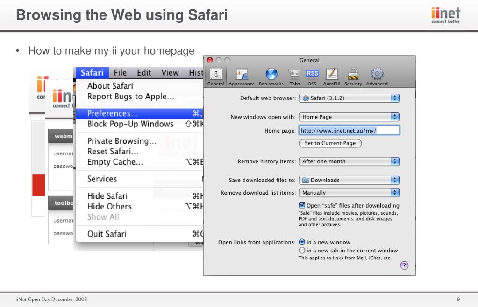Select "in a new window" radio option
Image resolution: width=478 pixels, height=307 pixels.
(302, 242)
